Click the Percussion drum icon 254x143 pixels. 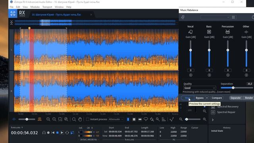[227, 32]
